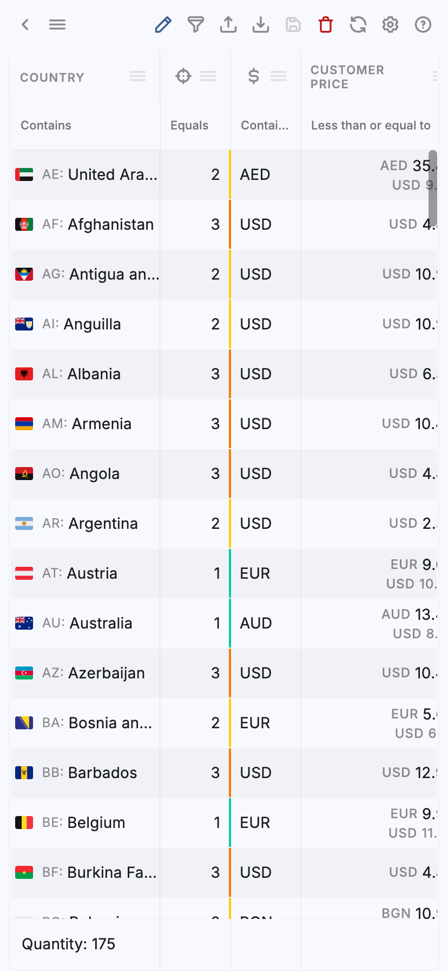Select the Afghanistan row

click(x=110, y=224)
